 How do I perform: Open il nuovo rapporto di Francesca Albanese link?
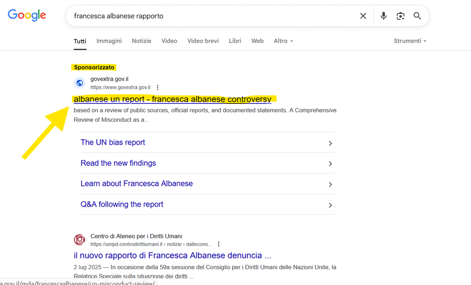[x=172, y=255]
